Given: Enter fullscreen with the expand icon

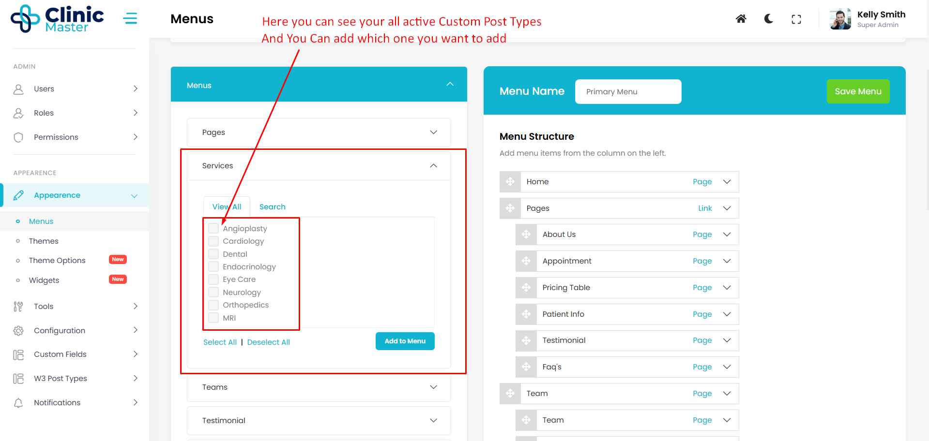Looking at the screenshot, I should tap(796, 19).
